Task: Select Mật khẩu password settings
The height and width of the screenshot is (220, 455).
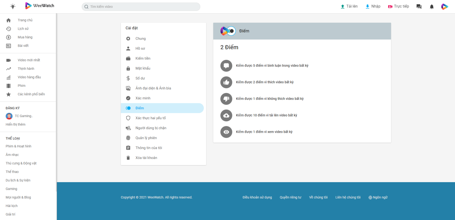Action: [x=143, y=68]
